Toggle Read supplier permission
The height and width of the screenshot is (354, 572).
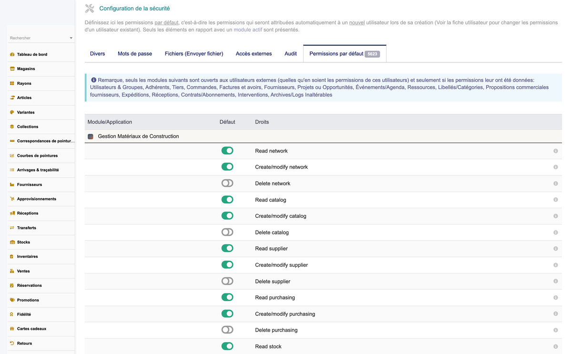[x=227, y=248]
